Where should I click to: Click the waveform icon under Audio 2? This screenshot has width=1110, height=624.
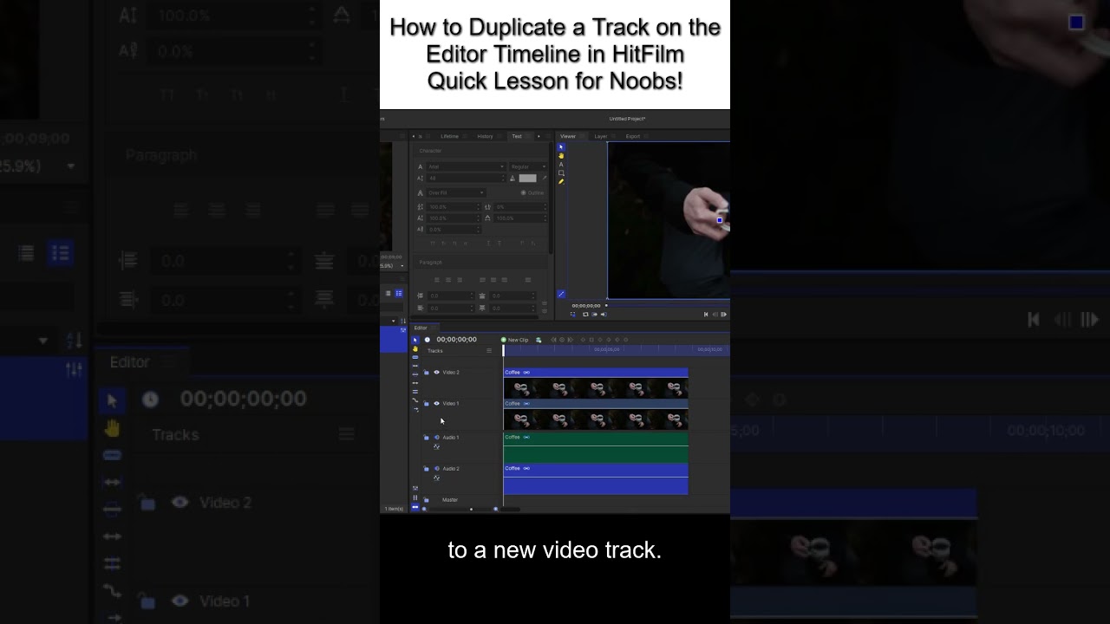[x=436, y=478]
